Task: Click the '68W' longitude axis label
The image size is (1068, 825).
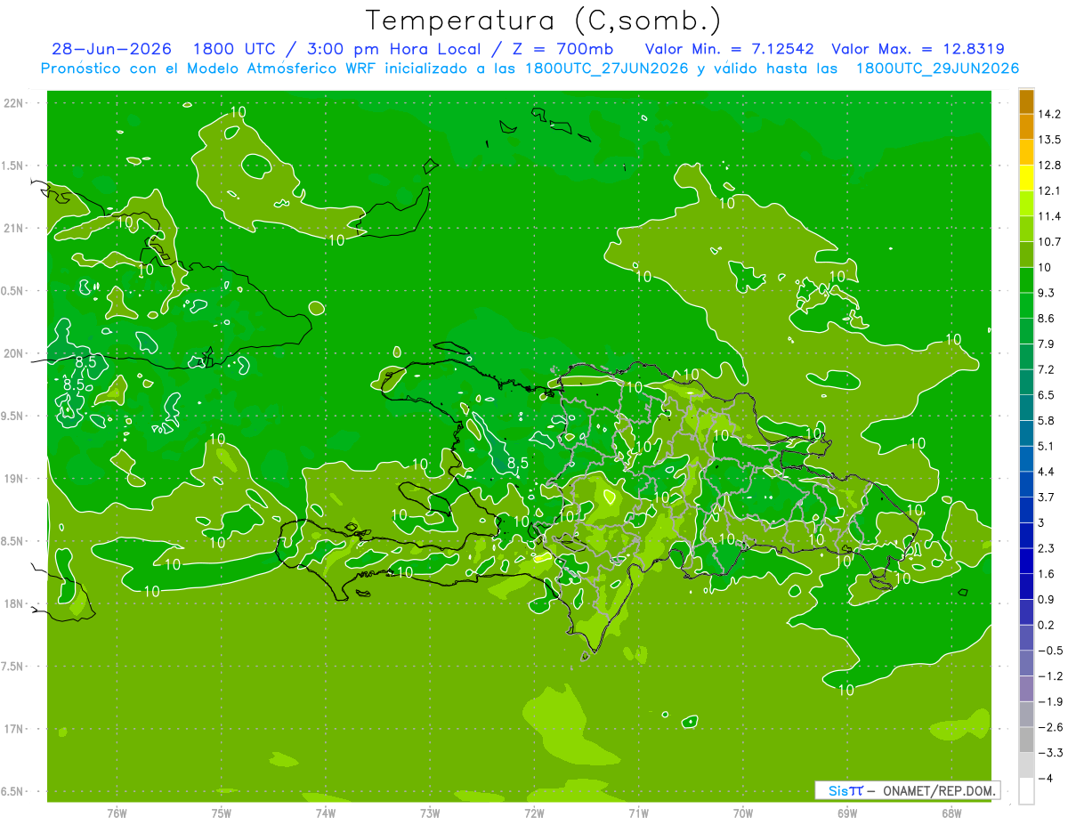Action: point(951,813)
